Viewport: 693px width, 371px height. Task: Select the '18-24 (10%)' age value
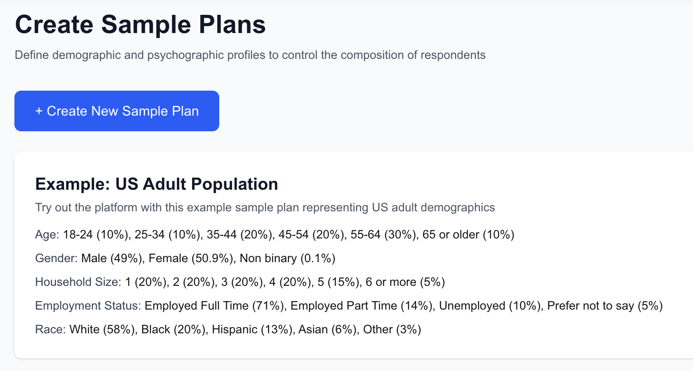coord(96,235)
